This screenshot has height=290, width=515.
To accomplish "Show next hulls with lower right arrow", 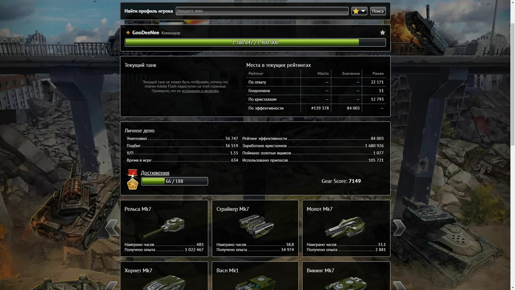I will point(399,286).
